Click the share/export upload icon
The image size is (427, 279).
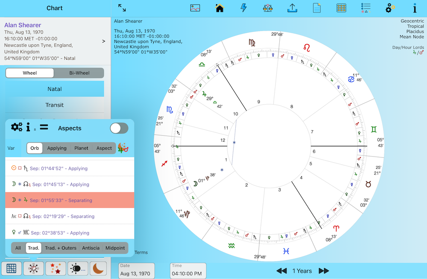tap(292, 8)
